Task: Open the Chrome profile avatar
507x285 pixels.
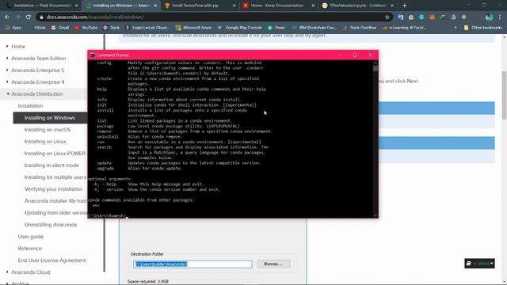Action: point(490,17)
